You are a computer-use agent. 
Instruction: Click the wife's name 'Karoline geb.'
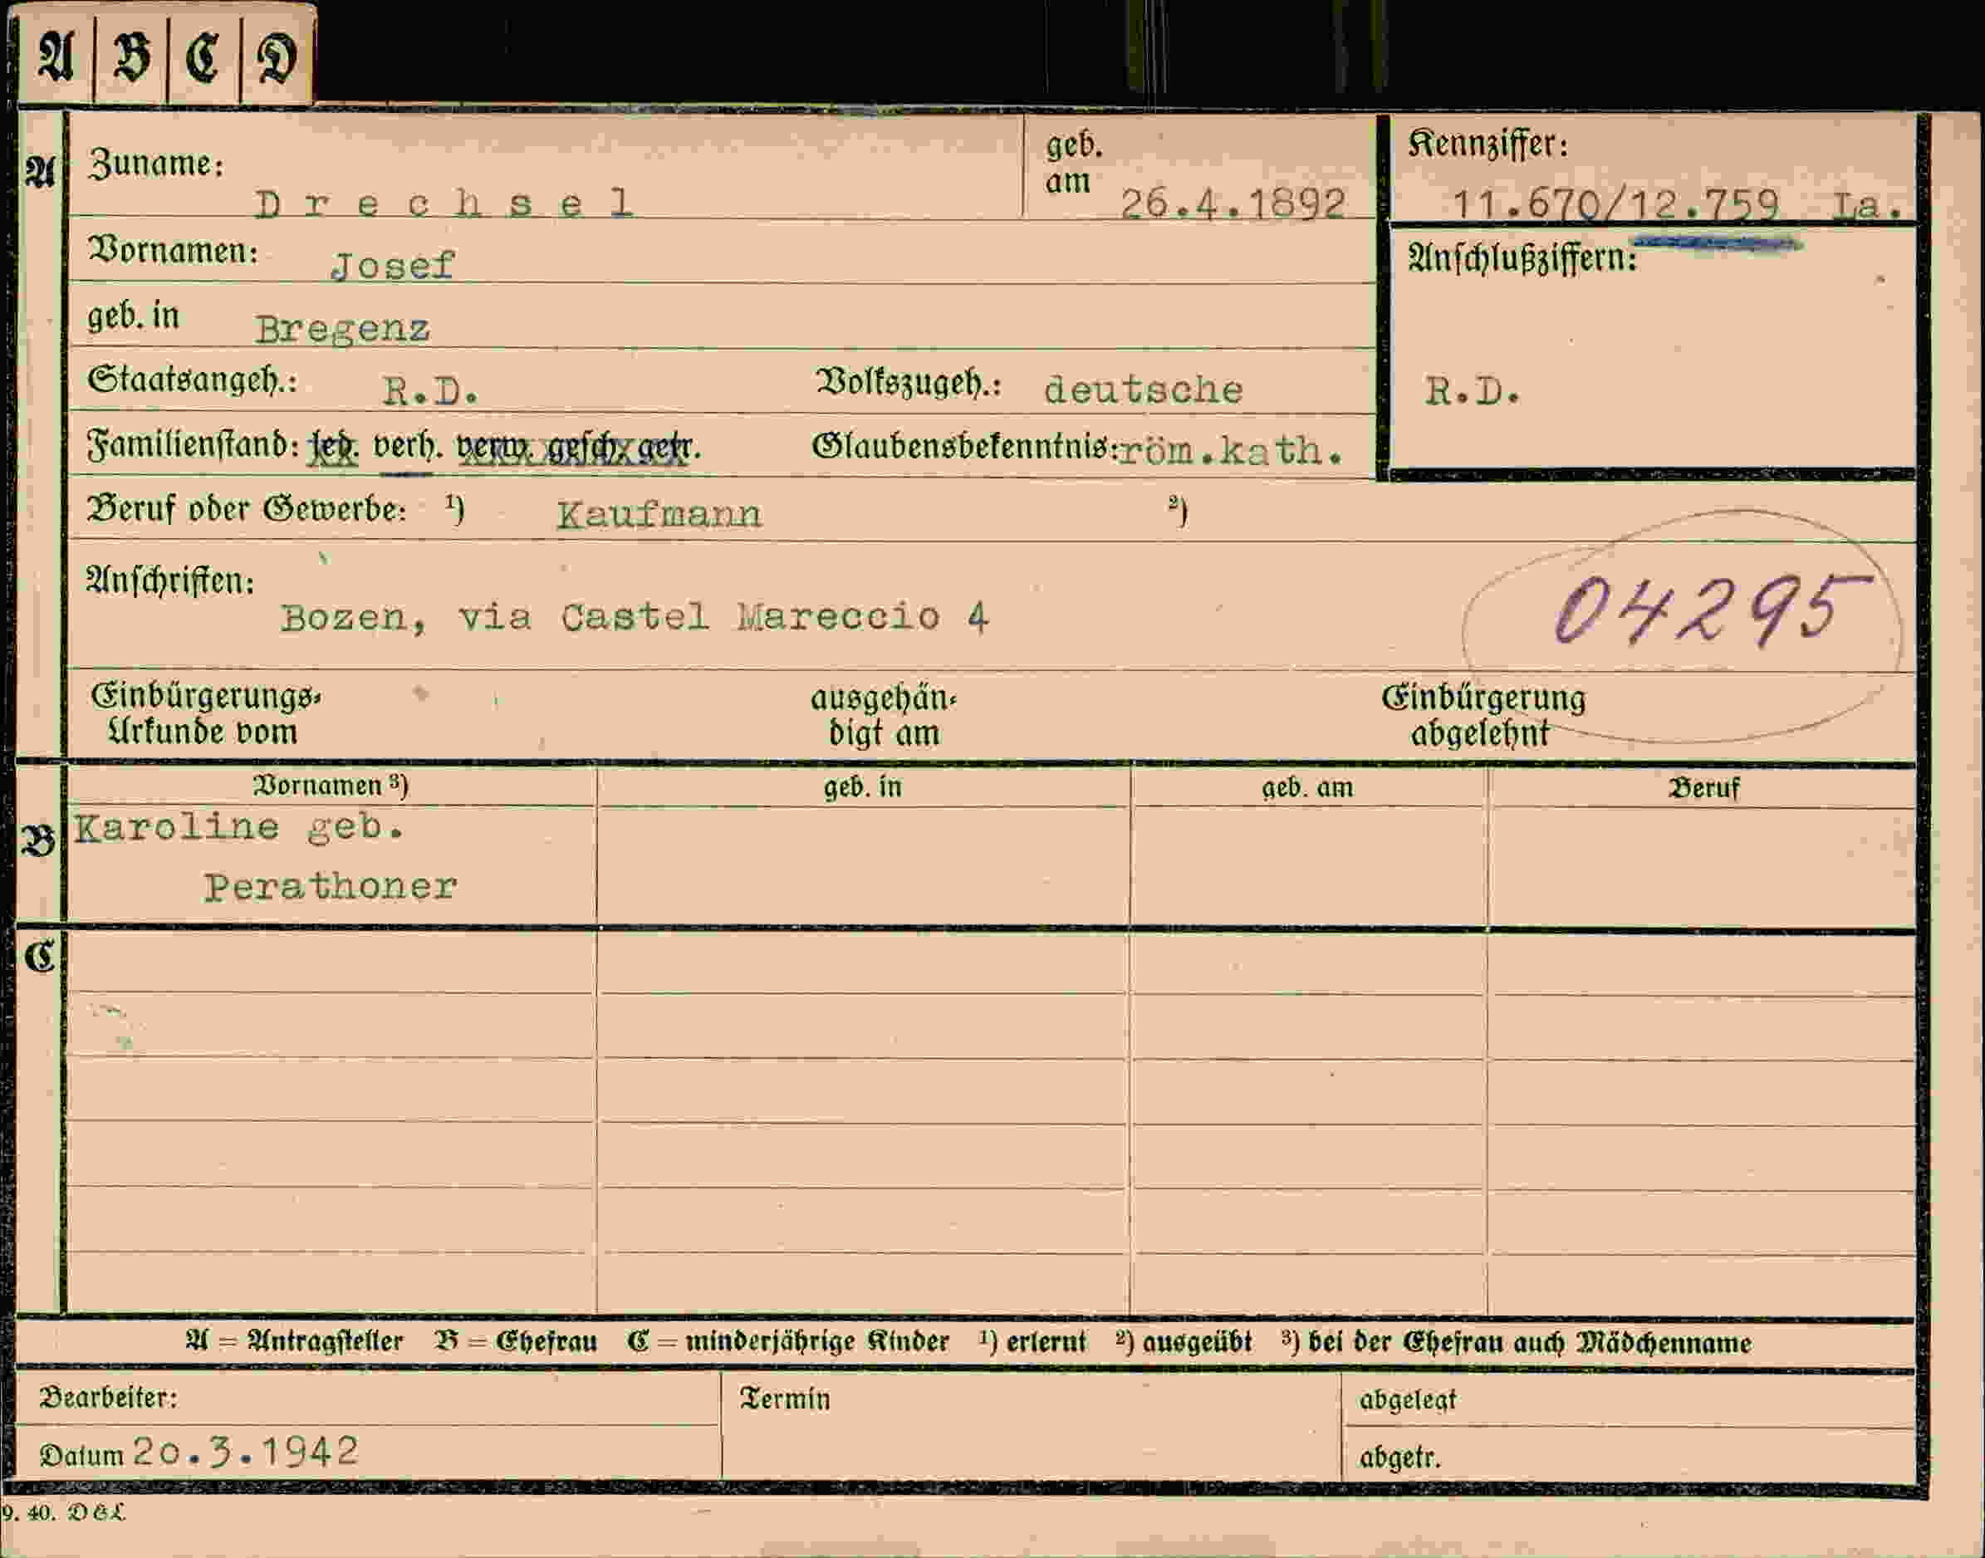239,826
